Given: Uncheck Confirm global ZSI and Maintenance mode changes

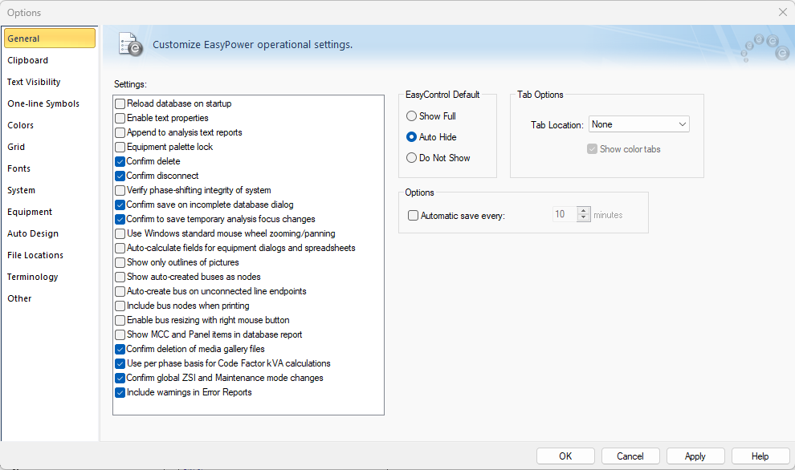Looking at the screenshot, I should pyautogui.click(x=120, y=378).
